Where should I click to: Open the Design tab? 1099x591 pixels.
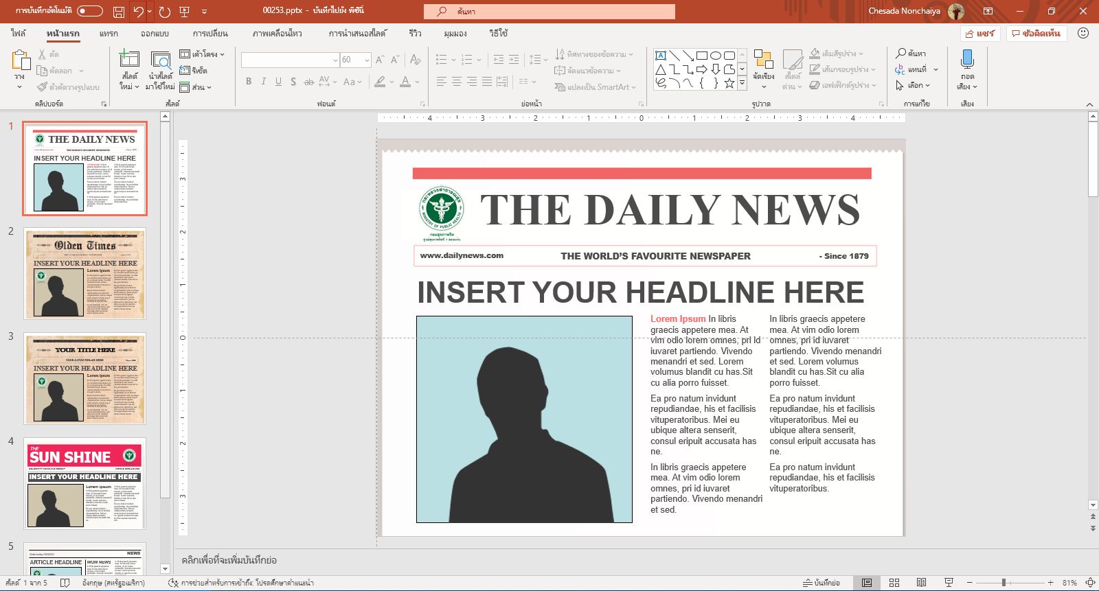click(x=155, y=33)
